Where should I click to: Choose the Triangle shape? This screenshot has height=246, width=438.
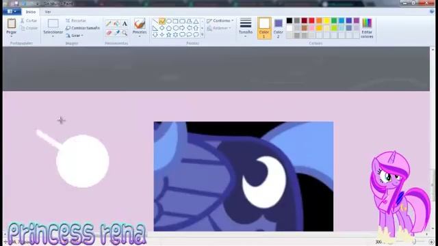click(x=196, y=21)
